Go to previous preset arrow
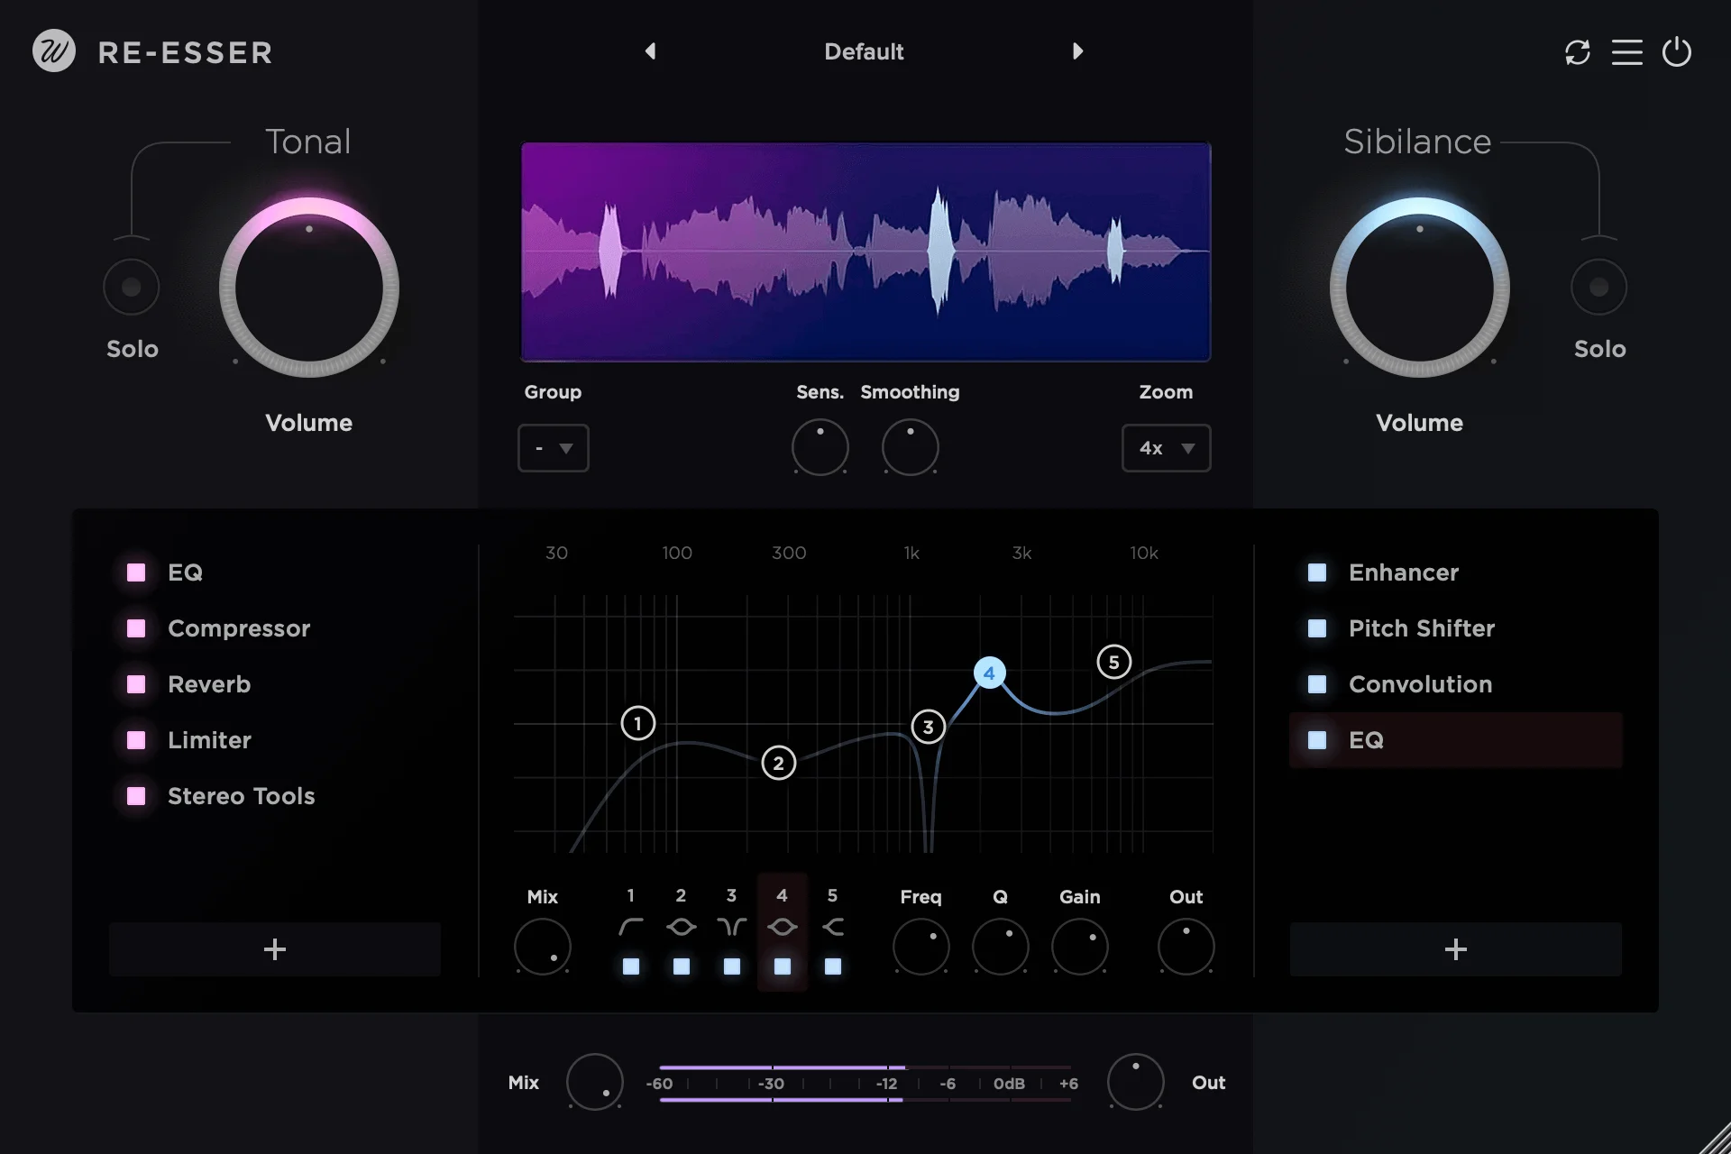The height and width of the screenshot is (1154, 1731). pyautogui.click(x=650, y=51)
